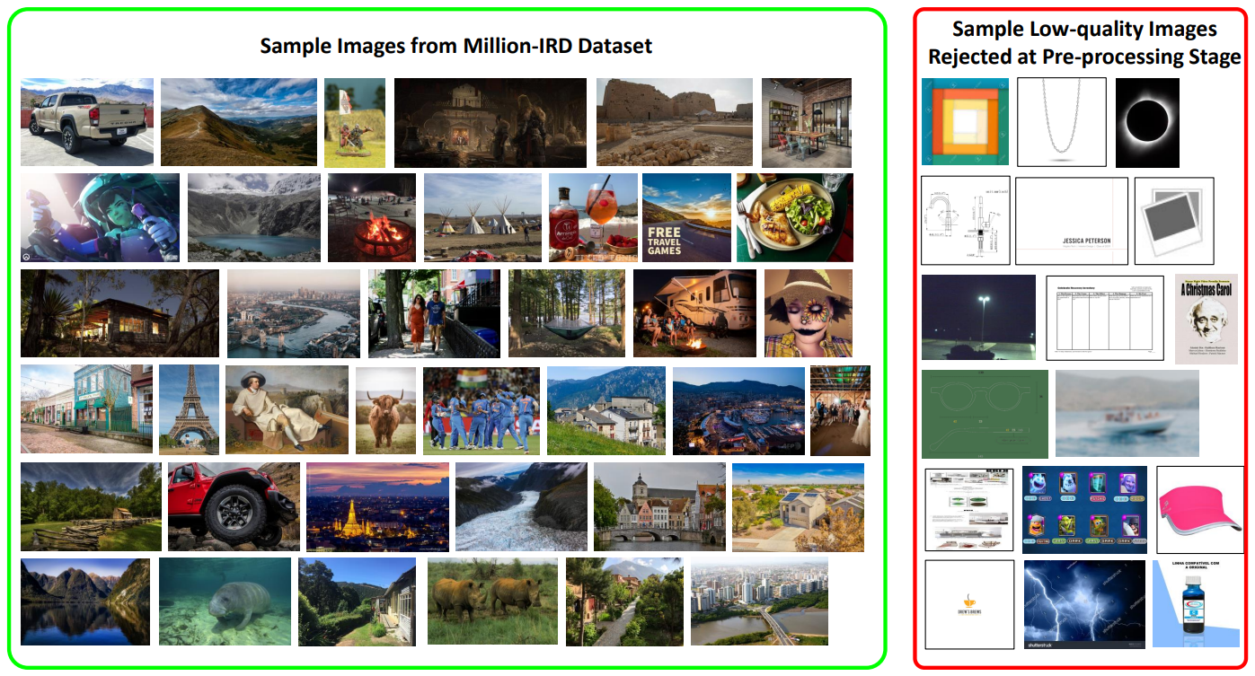Viewport: 1255px width, 676px height.
Task: Click the pink visor cap image
Action: click(1200, 509)
